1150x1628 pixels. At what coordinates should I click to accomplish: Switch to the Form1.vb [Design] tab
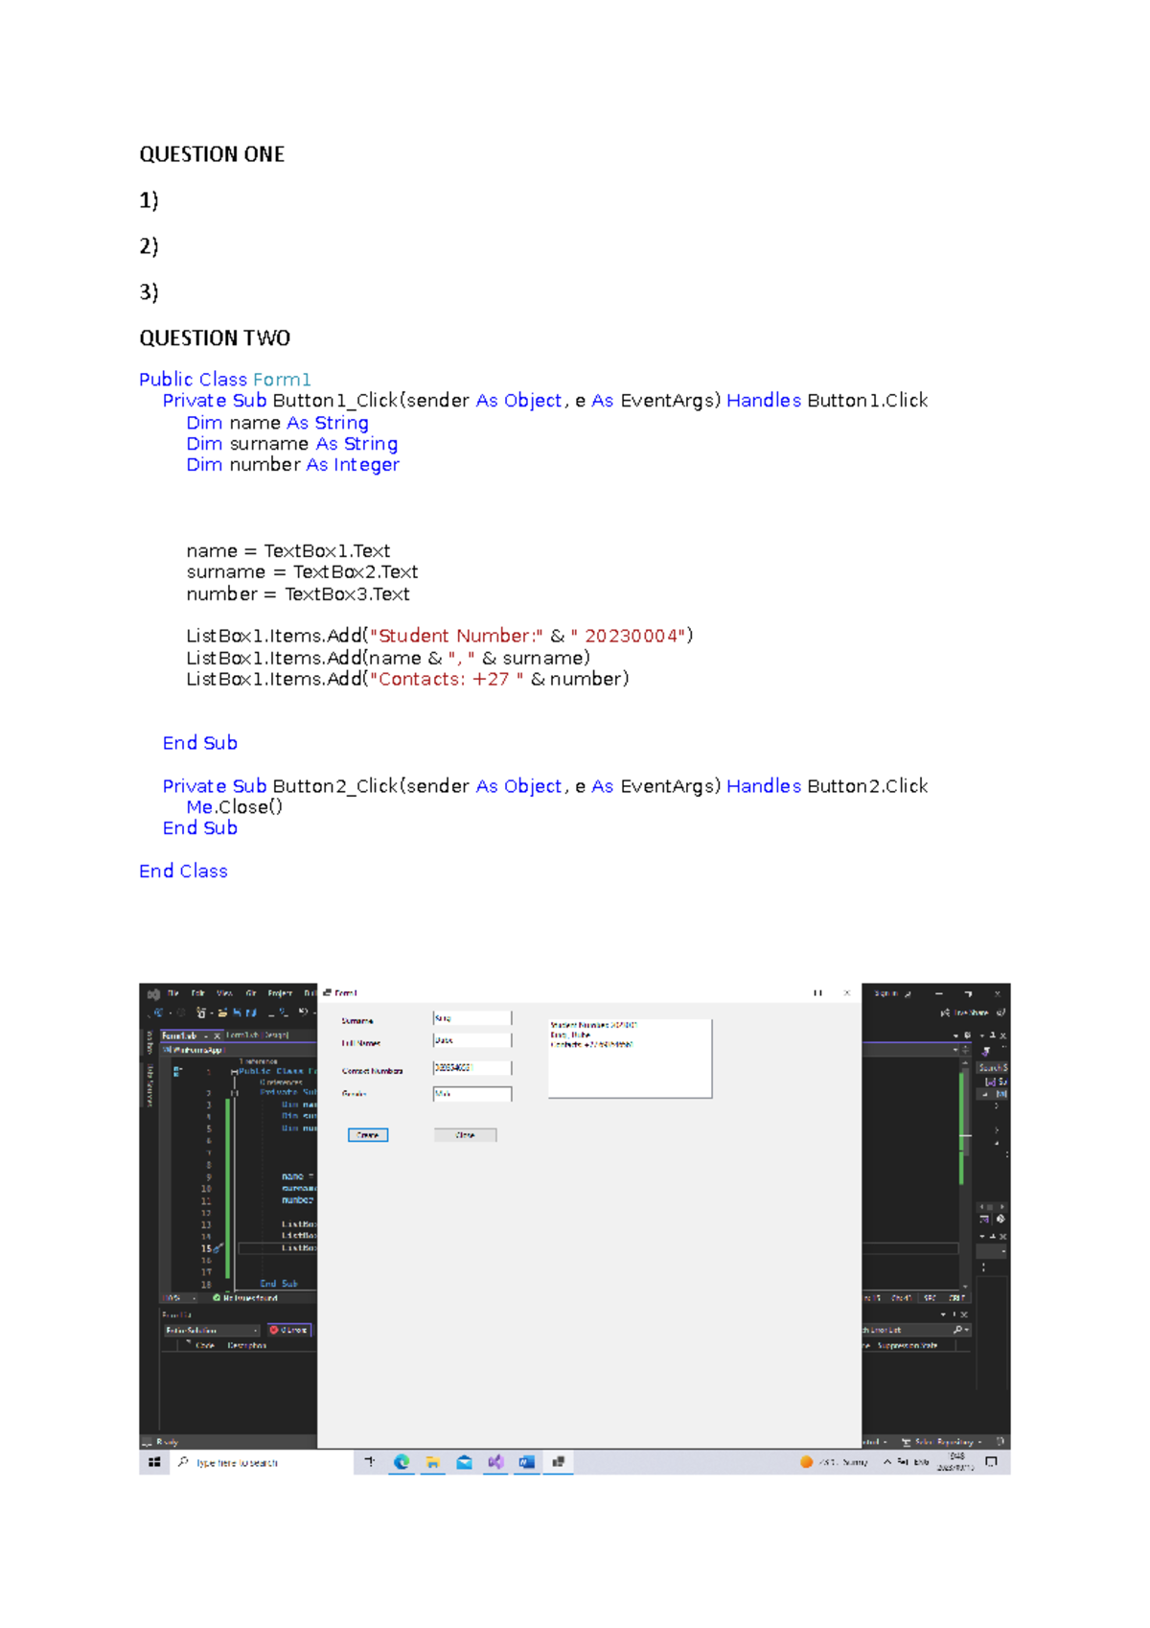coord(257,1035)
